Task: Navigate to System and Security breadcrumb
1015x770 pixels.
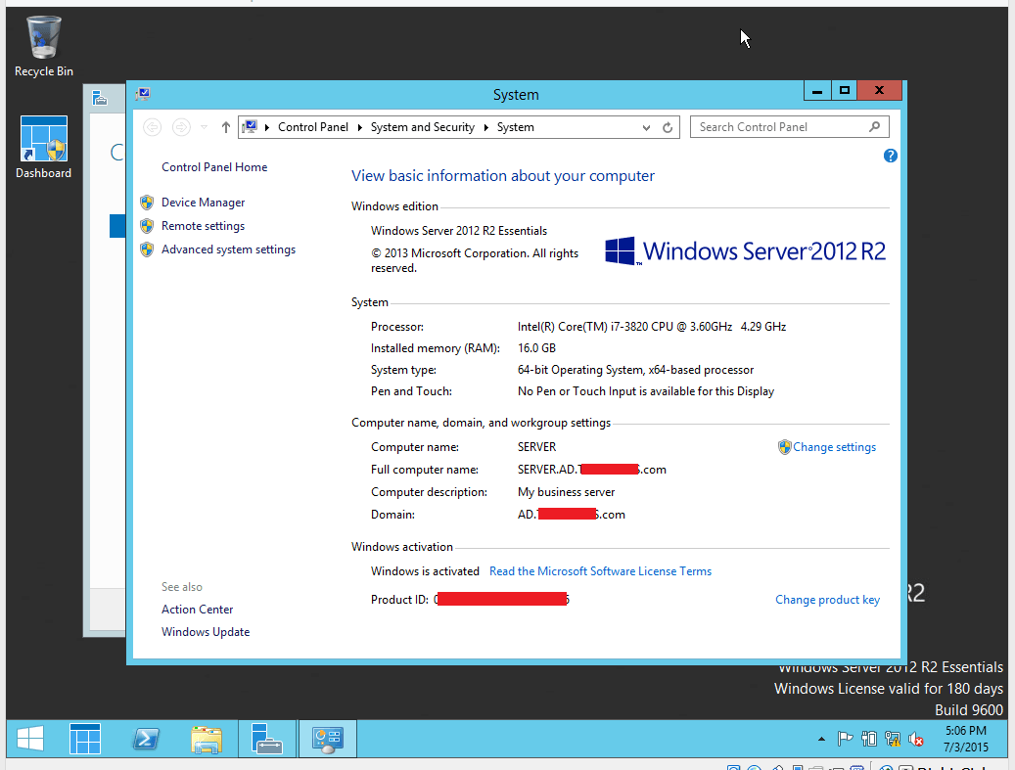Action: [x=423, y=127]
